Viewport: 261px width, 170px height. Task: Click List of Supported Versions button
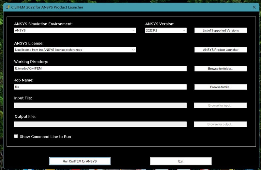(x=221, y=30)
